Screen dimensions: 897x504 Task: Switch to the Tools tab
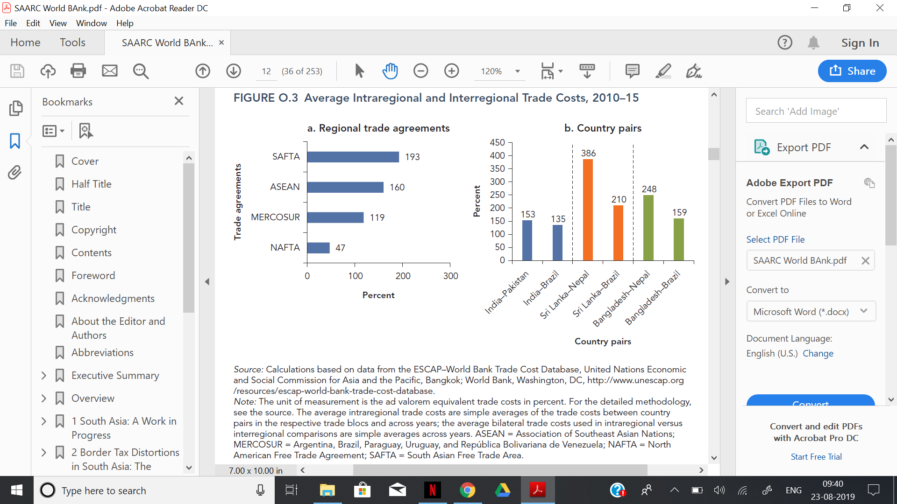(72, 42)
